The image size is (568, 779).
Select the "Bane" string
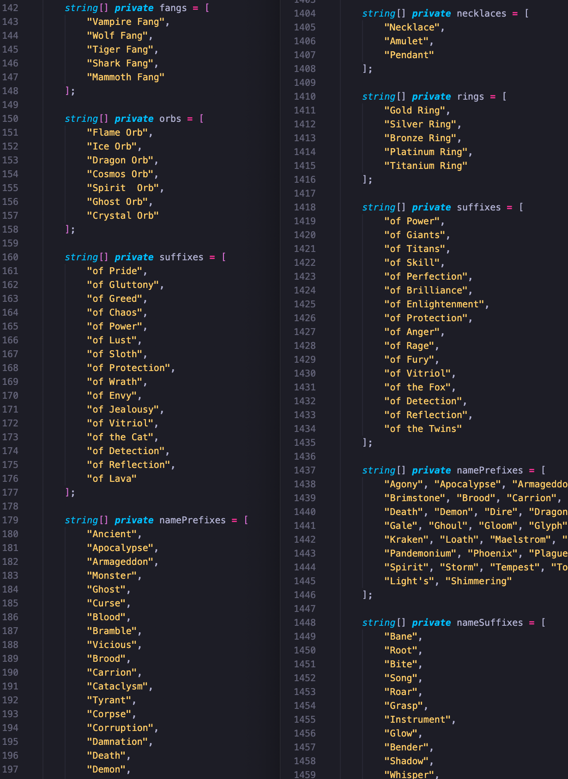click(x=401, y=636)
